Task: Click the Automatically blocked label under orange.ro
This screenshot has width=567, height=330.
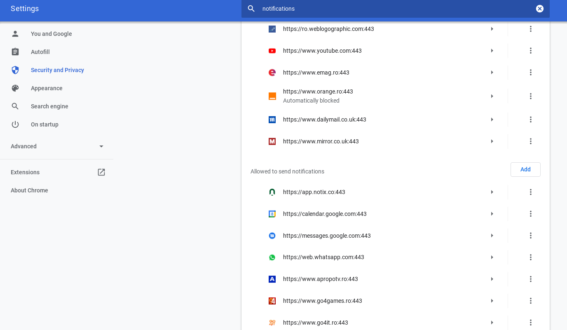Action: tap(311, 101)
